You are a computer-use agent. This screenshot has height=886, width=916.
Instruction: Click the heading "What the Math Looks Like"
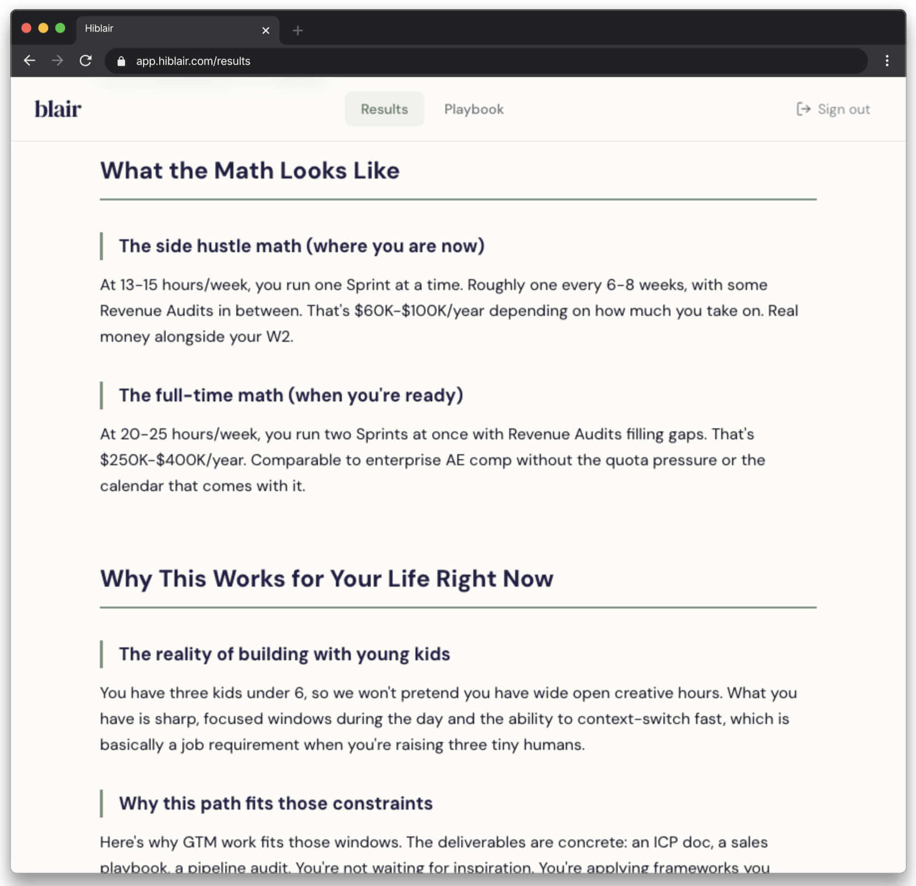coord(250,171)
